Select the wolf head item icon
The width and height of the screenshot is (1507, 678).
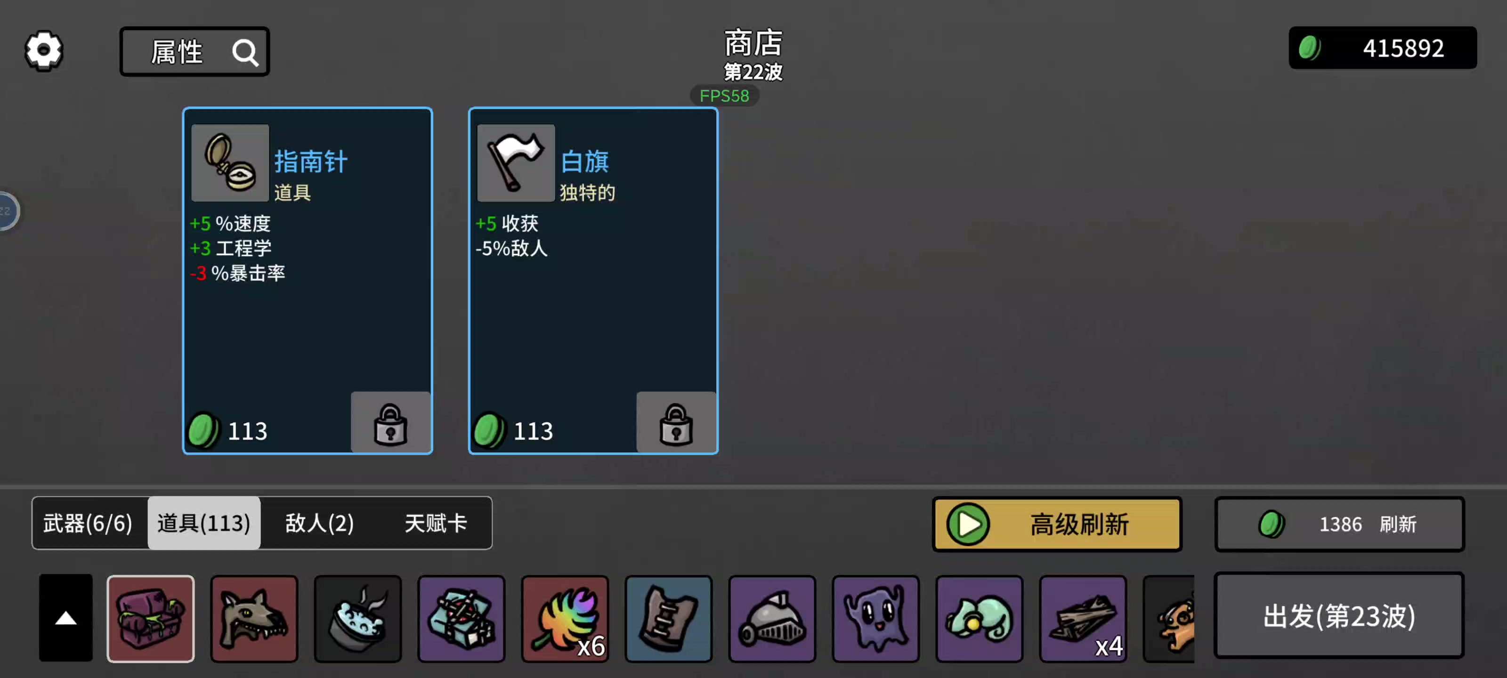[x=254, y=618]
